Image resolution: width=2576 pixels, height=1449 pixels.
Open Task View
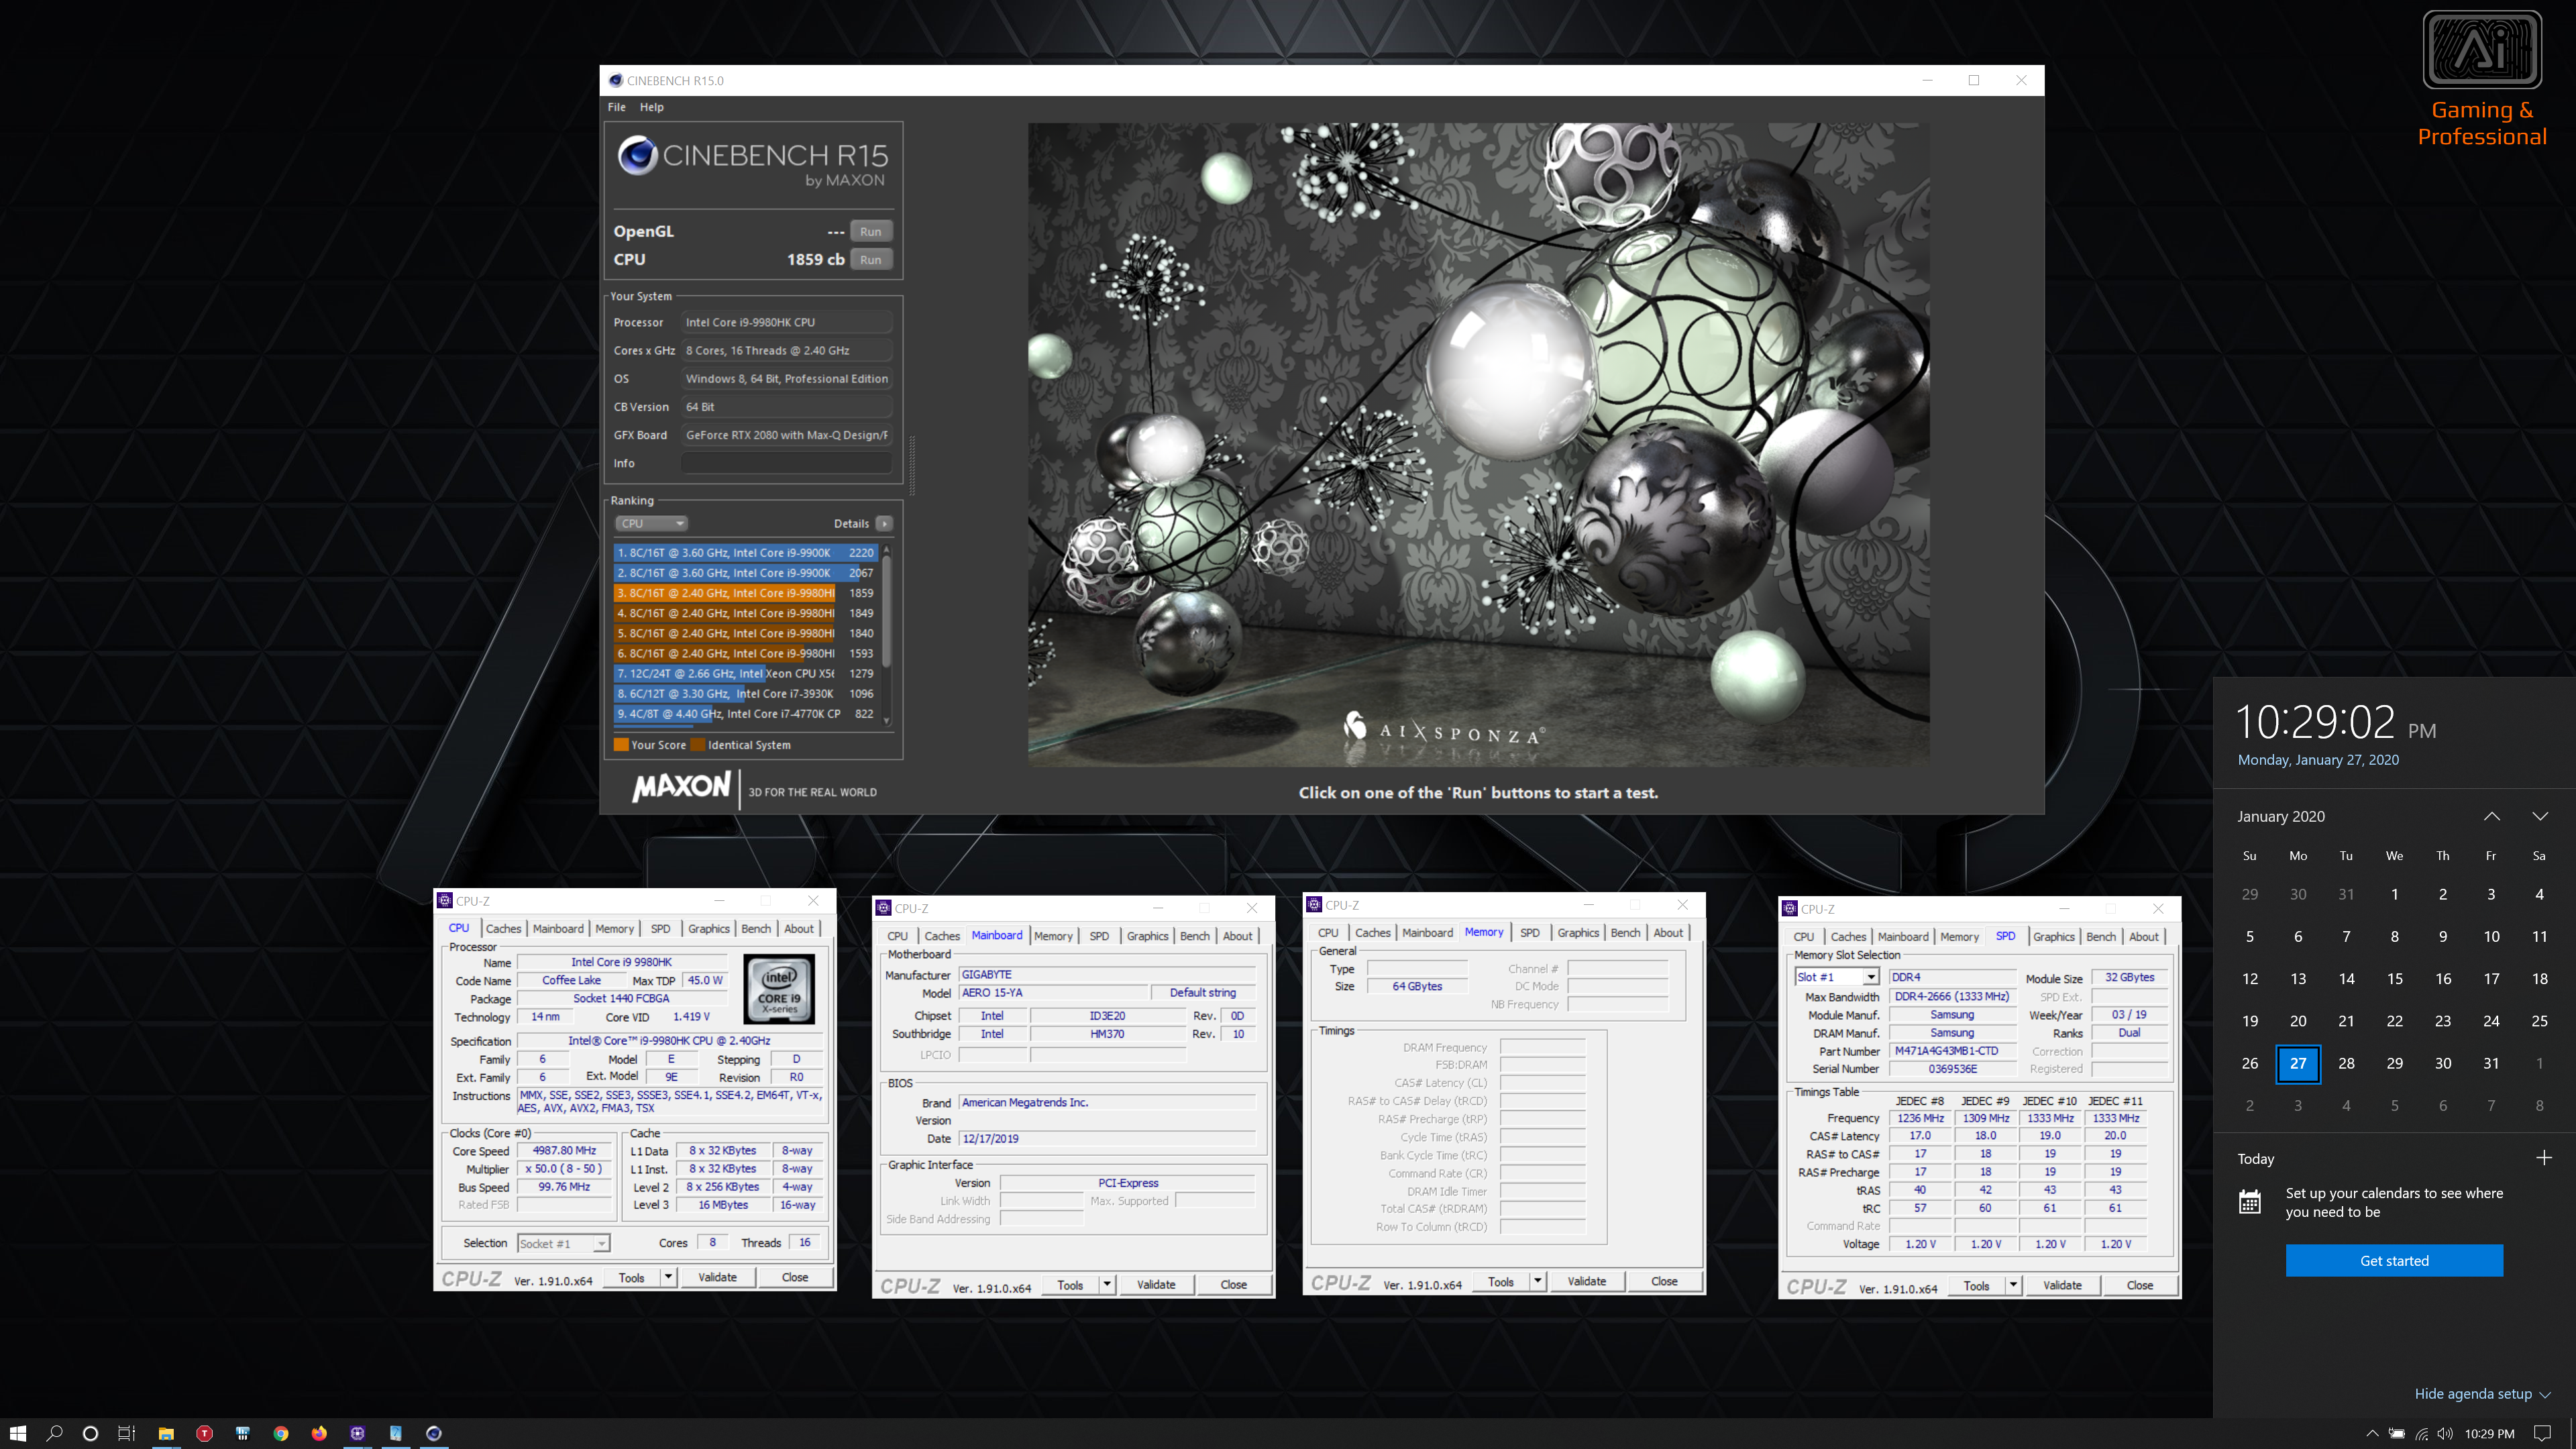tap(126, 1433)
